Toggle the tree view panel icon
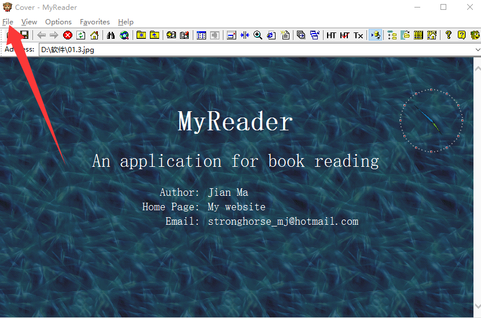The height and width of the screenshot is (318, 481). [392, 35]
